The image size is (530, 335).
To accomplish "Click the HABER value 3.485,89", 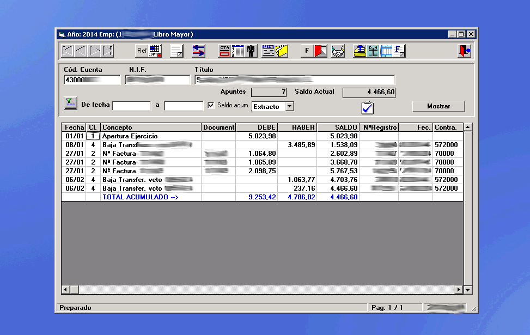I will (301, 145).
